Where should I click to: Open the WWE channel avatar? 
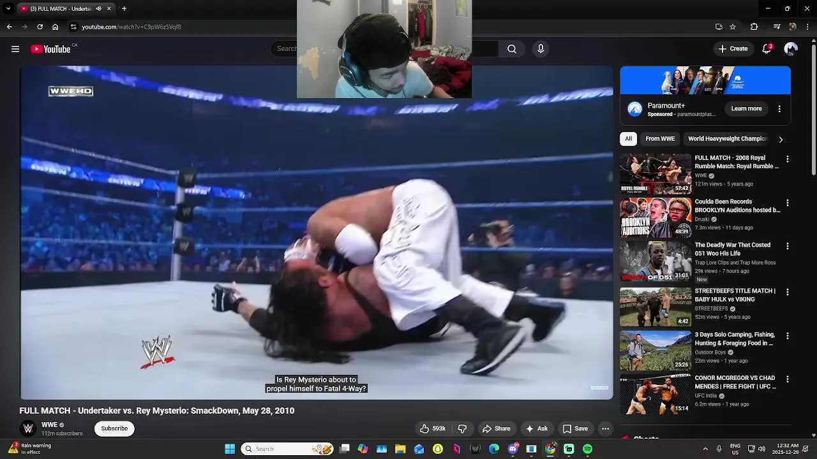[28, 428]
